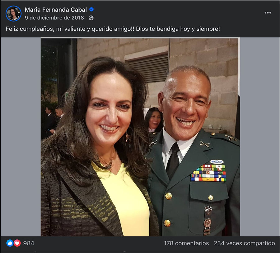This screenshot has height=253, width=280.
Task: Click the gray area right of the photo
Action: [259, 137]
